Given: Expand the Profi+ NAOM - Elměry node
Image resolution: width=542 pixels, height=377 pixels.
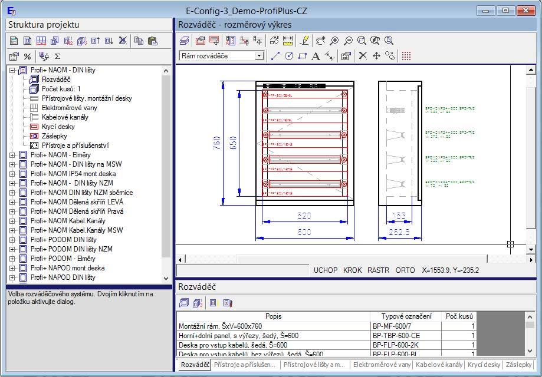Looking at the screenshot, I should (x=12, y=155).
